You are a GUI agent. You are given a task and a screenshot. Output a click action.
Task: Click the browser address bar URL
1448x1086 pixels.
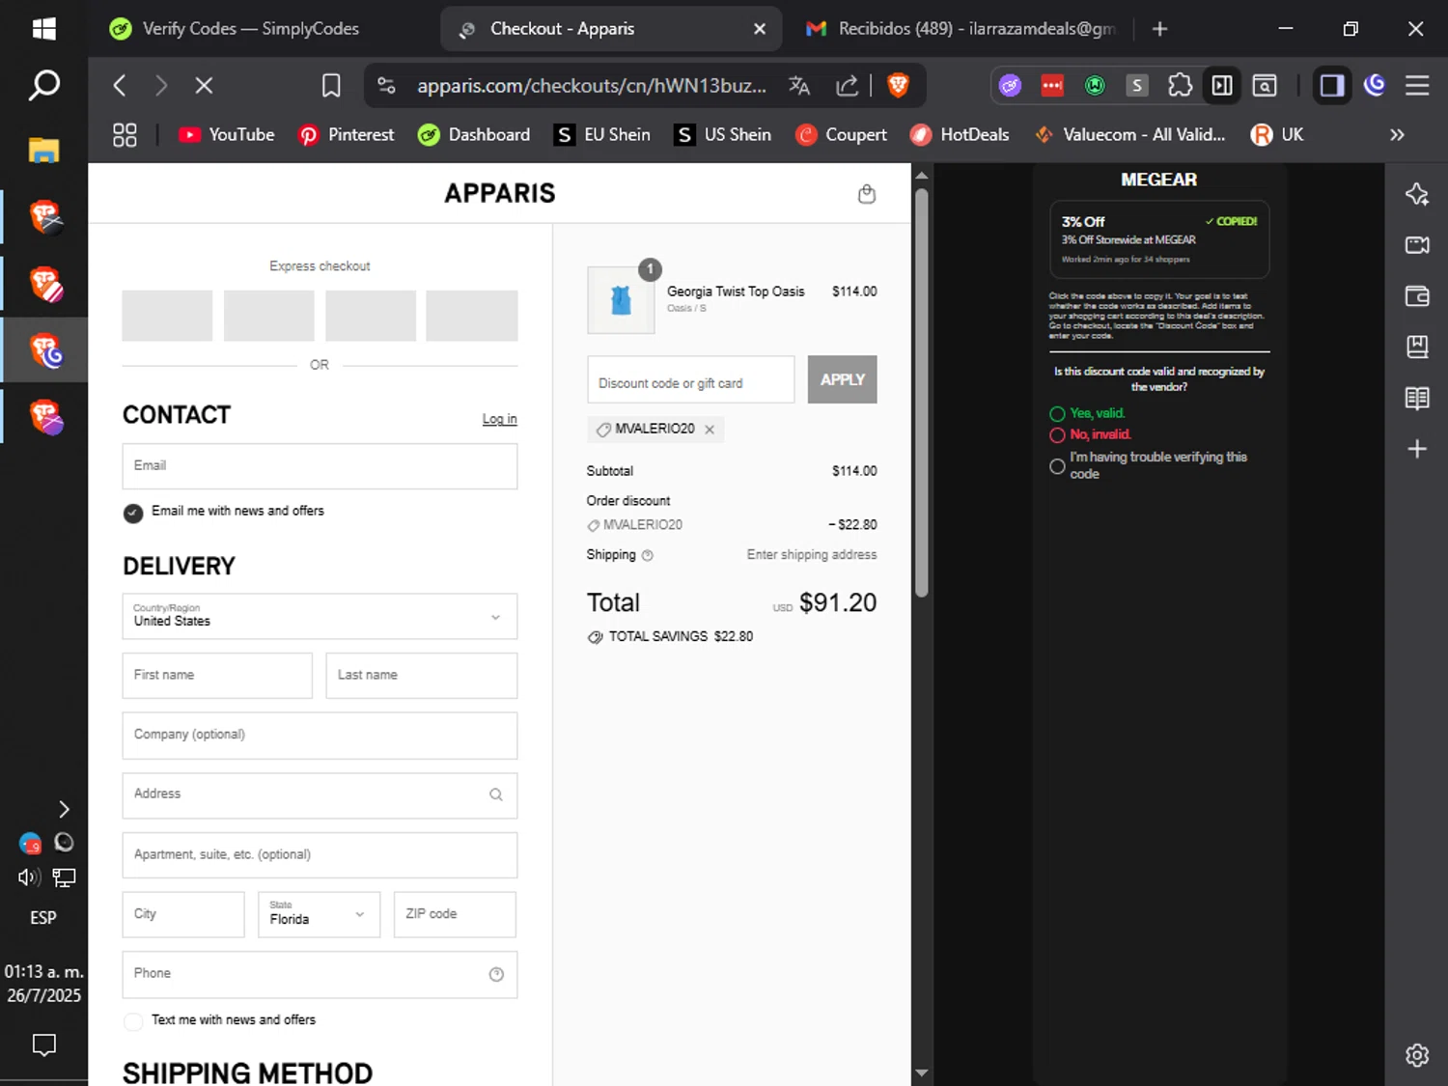592,86
